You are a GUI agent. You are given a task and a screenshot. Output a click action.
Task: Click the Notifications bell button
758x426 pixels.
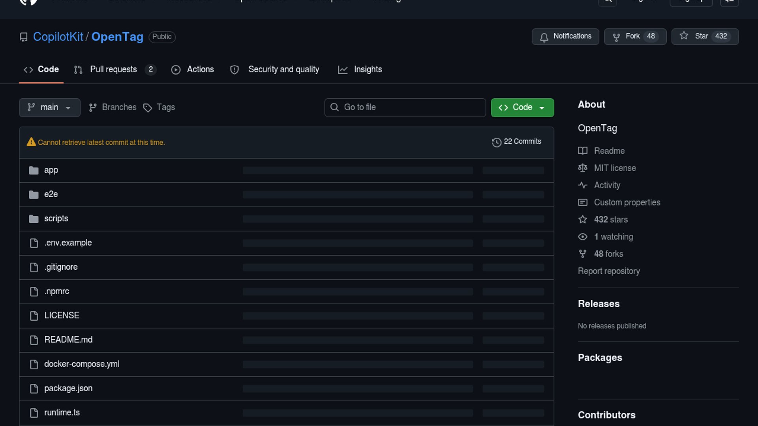tap(565, 36)
